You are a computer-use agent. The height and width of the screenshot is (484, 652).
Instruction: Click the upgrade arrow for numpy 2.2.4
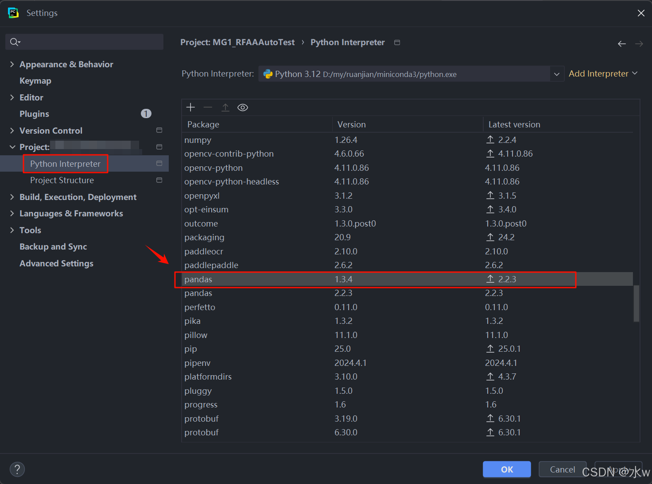point(490,140)
